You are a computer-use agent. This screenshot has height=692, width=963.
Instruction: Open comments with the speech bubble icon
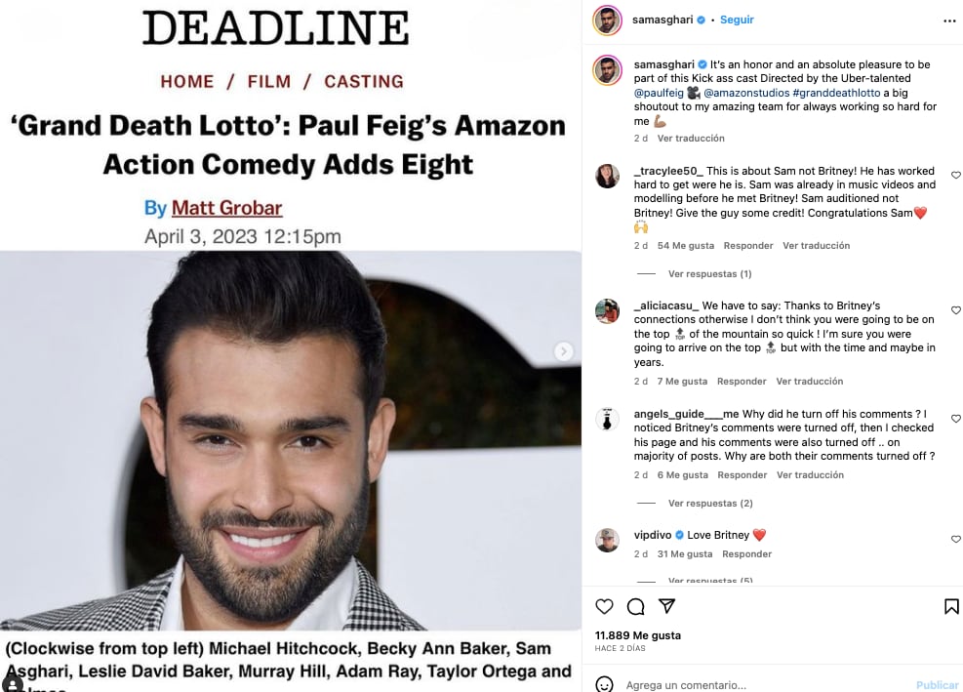coord(635,606)
